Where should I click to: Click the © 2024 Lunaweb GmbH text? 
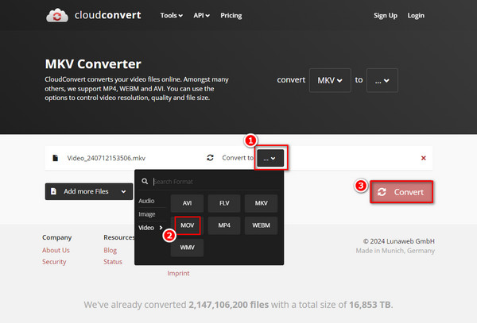coord(399,241)
